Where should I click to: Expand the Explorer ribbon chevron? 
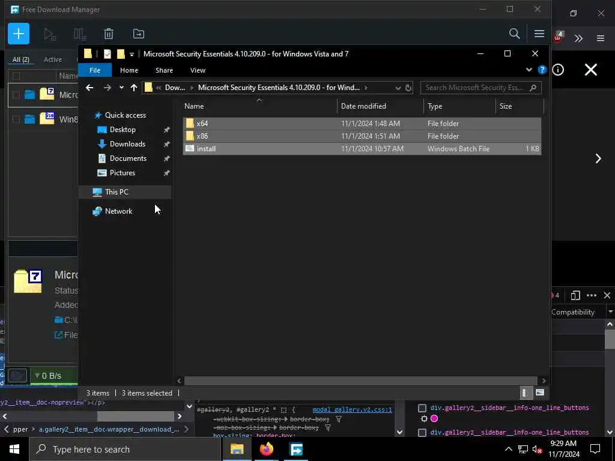tap(529, 70)
